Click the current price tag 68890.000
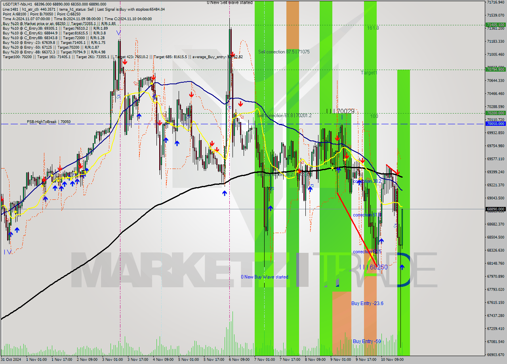Screen dimensions: 507x364 (496, 209)
